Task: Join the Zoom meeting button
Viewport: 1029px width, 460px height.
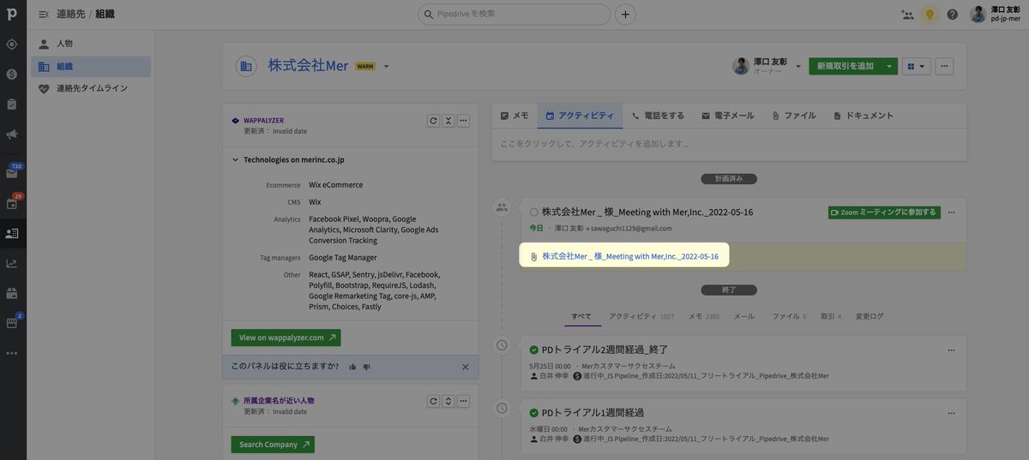Action: [884, 212]
